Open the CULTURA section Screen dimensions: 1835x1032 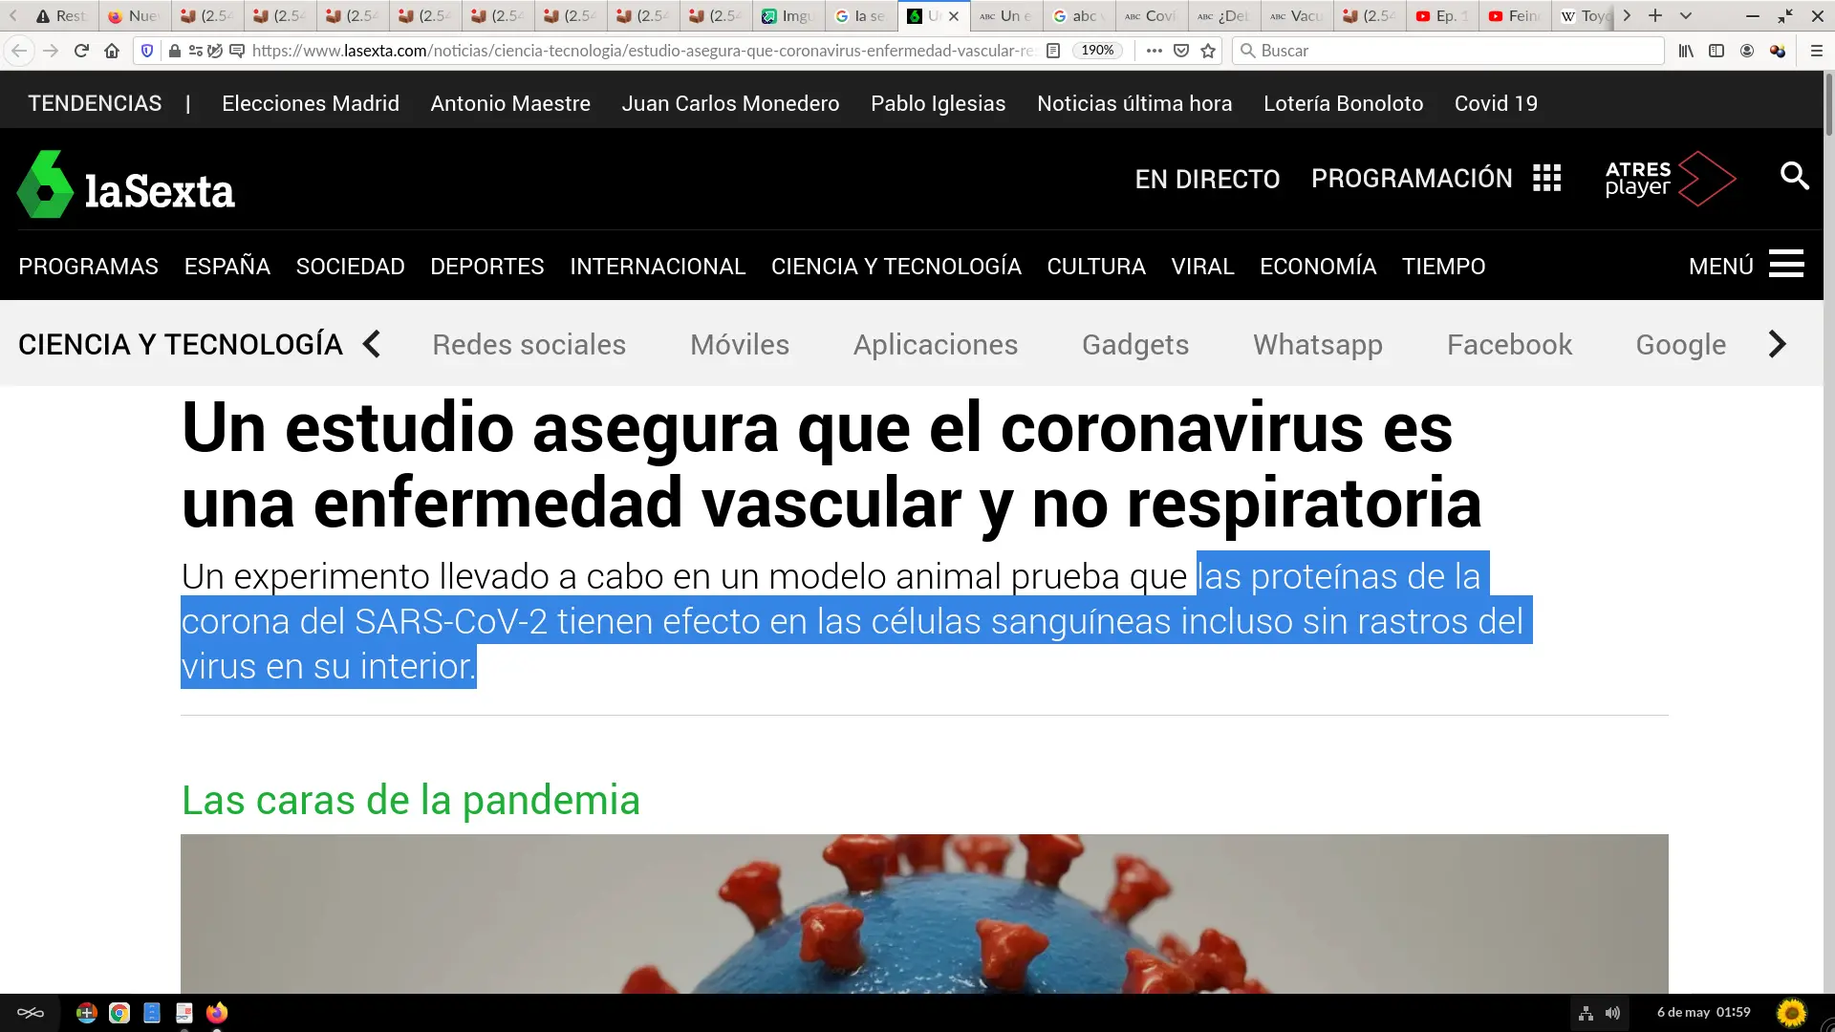[x=1096, y=267]
